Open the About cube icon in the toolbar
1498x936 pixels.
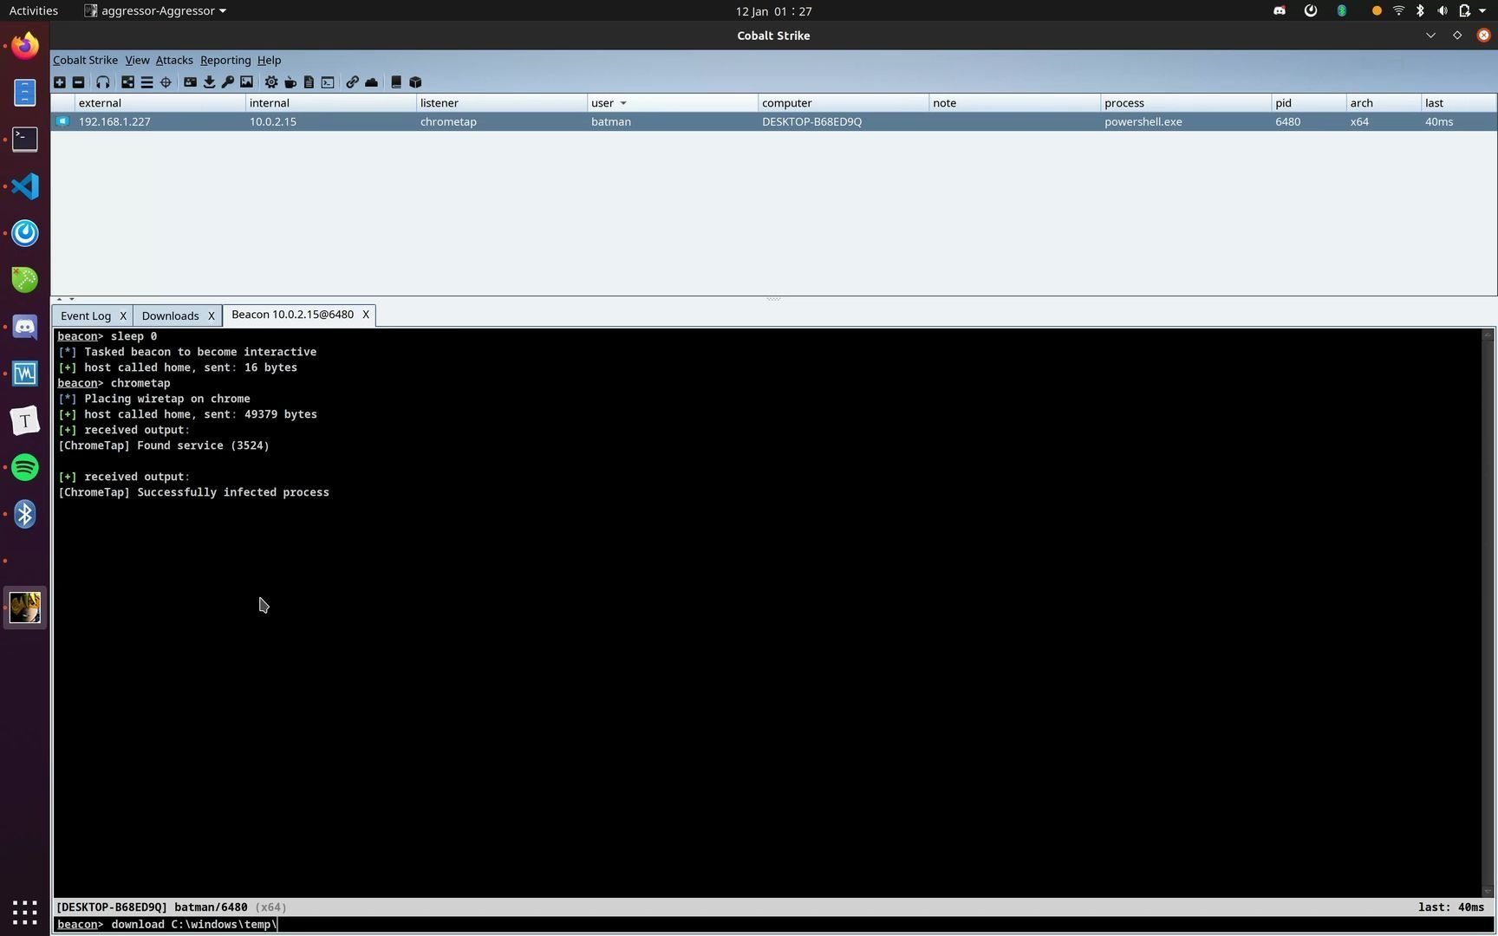click(x=415, y=82)
